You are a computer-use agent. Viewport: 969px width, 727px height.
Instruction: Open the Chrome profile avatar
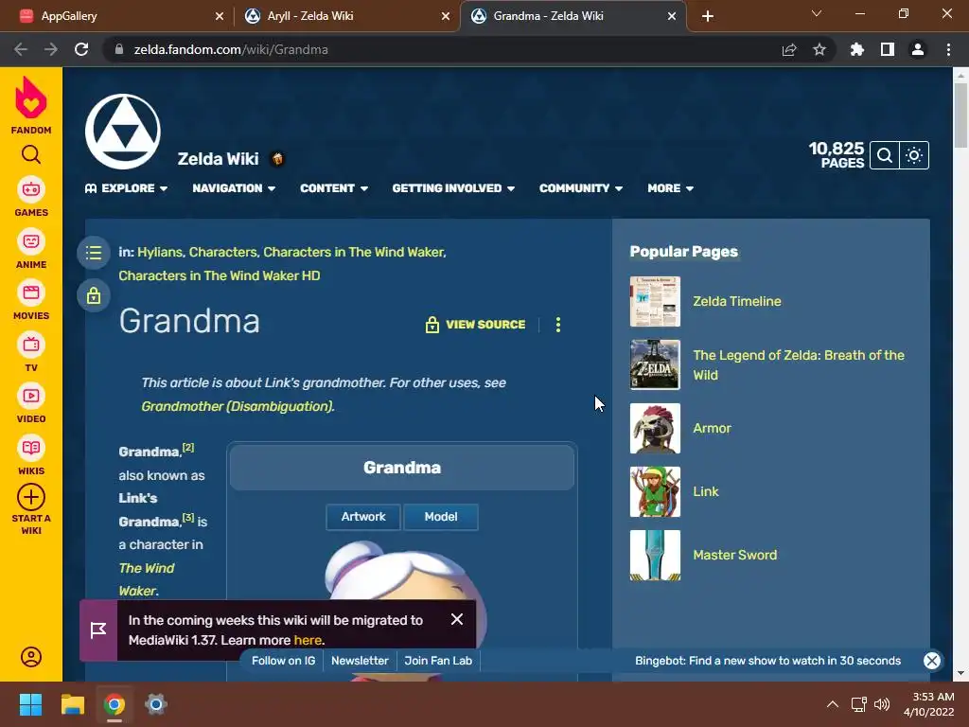[918, 49]
